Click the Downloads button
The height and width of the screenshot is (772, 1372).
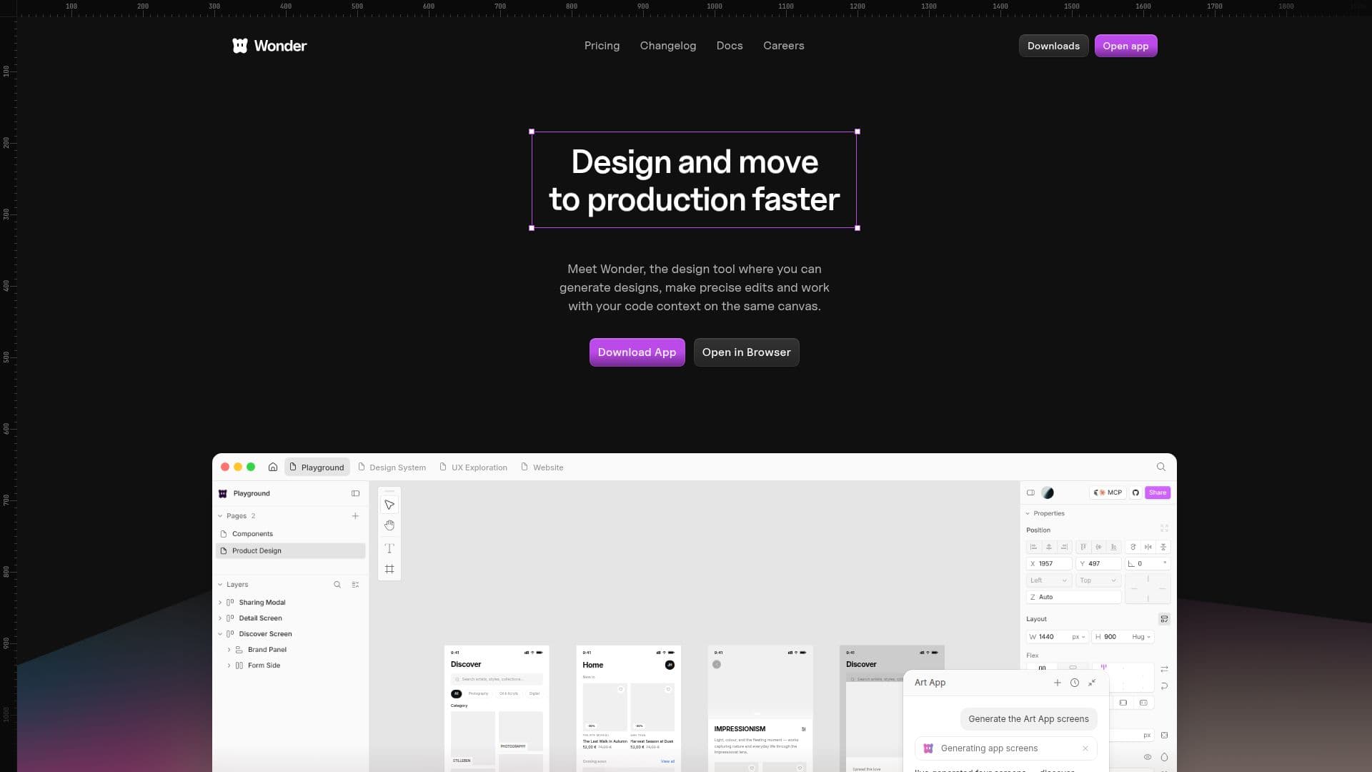1053,46
